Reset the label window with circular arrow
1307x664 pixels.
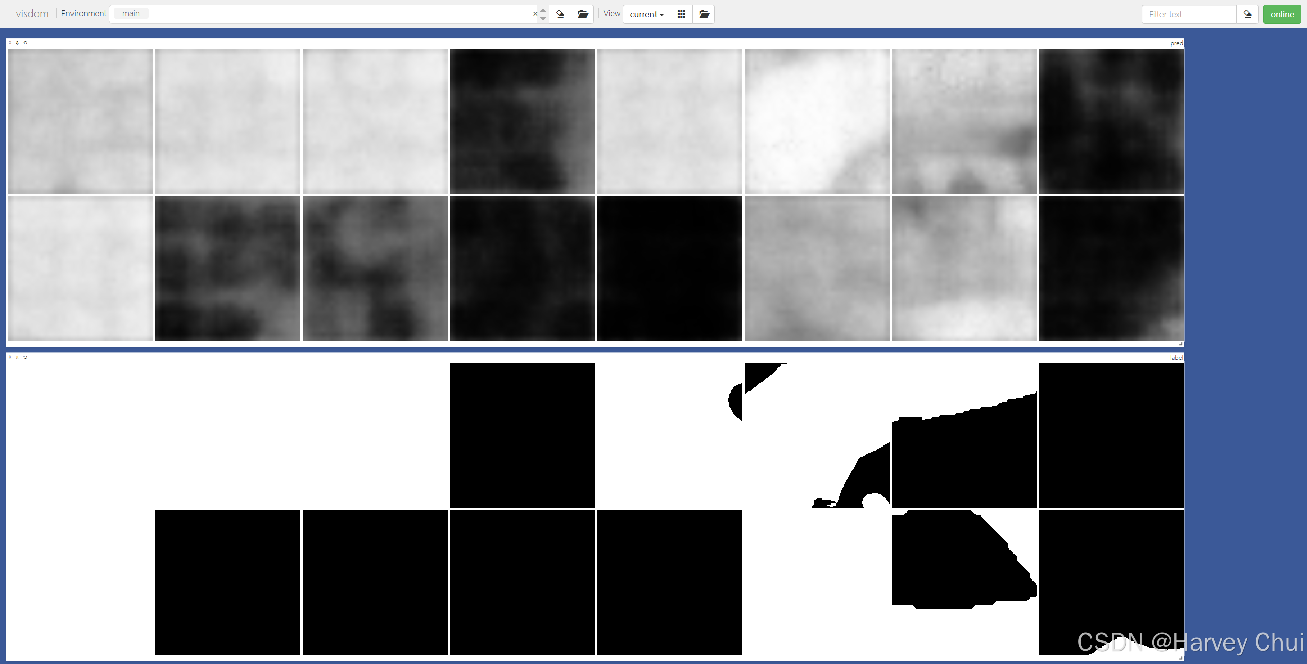pos(25,357)
